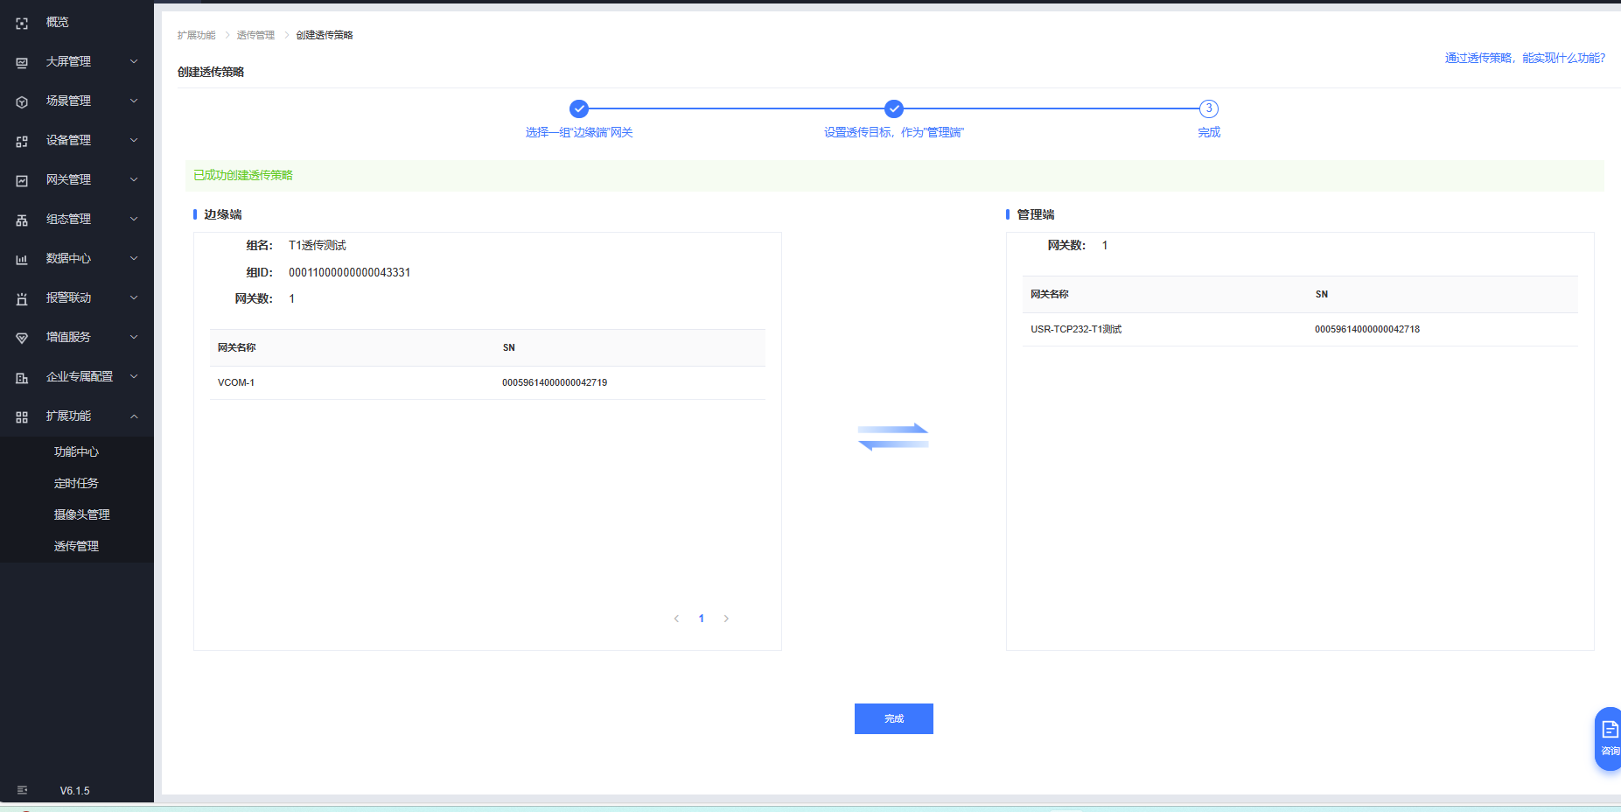Click the sidebar collapse icon near version
Screen dimensions: 1621x812
pos(22,790)
